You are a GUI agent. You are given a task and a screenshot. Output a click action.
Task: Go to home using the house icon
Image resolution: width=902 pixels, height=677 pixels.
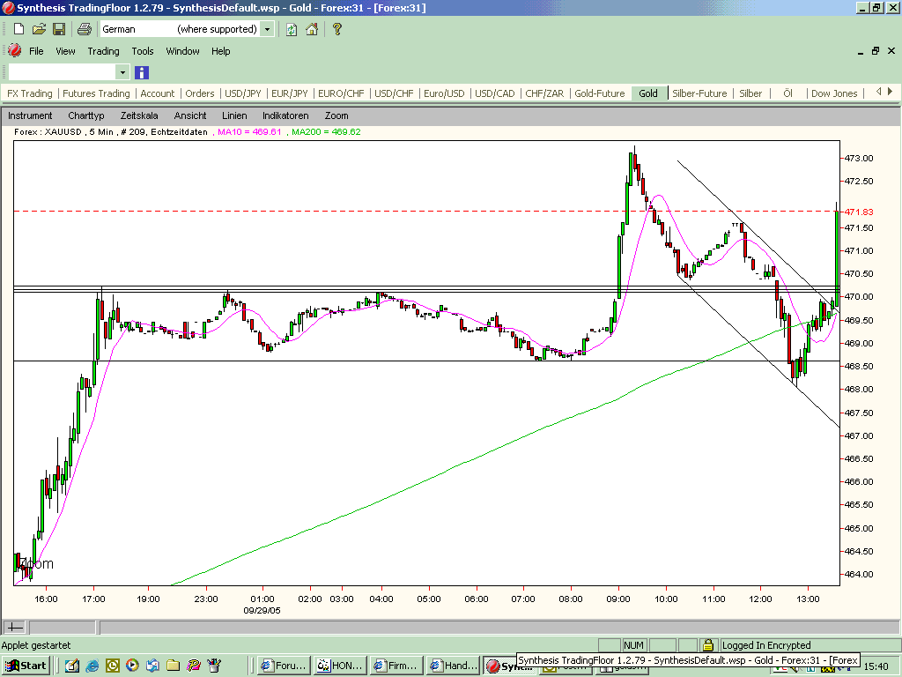click(312, 29)
